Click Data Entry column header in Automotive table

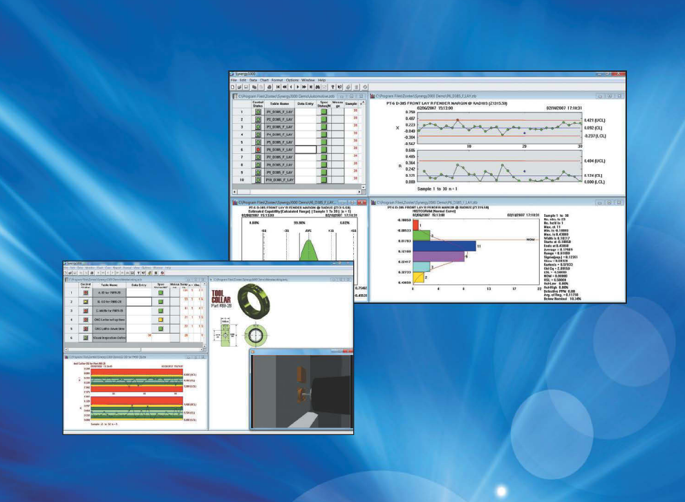coord(306,104)
